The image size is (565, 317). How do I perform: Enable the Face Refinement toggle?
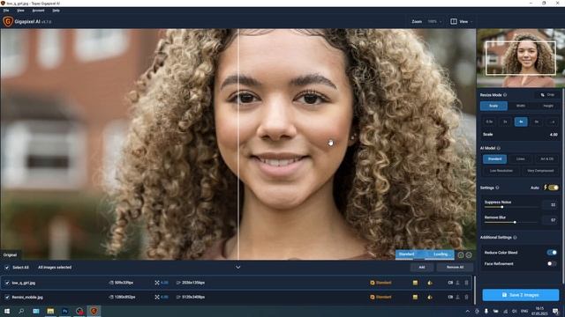(x=552, y=264)
